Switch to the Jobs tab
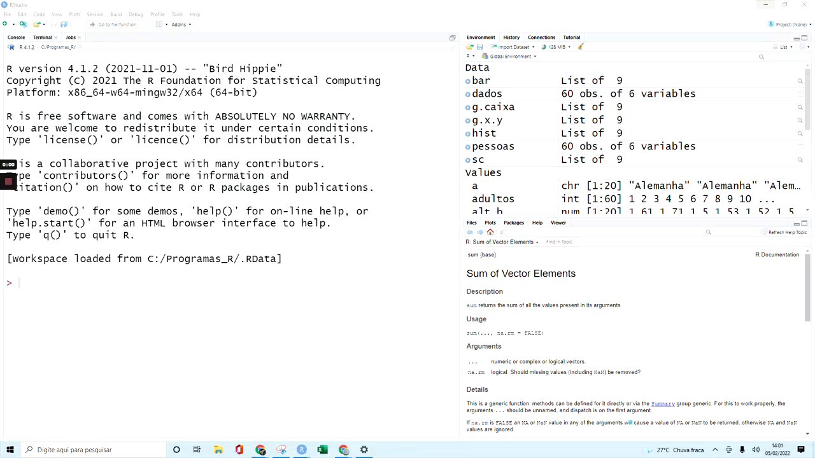This screenshot has height=458, width=815. (71, 38)
